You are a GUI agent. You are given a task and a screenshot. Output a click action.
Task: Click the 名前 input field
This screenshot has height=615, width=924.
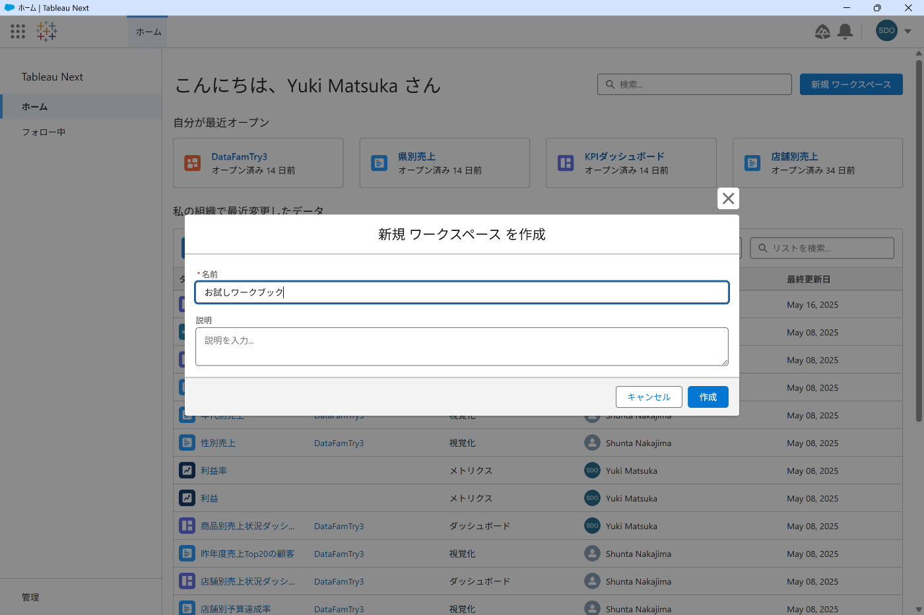pos(462,292)
